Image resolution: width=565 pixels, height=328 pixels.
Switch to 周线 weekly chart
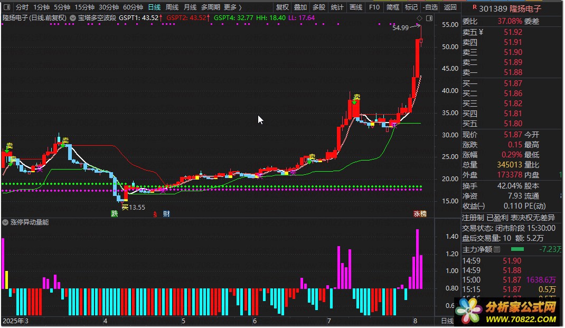coord(172,7)
